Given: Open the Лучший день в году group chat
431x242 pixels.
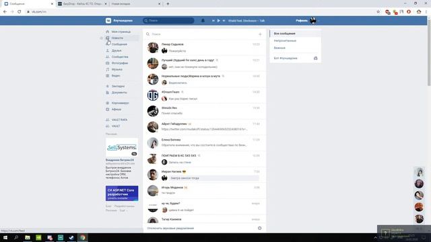Looking at the screenshot, I should pos(204,64).
